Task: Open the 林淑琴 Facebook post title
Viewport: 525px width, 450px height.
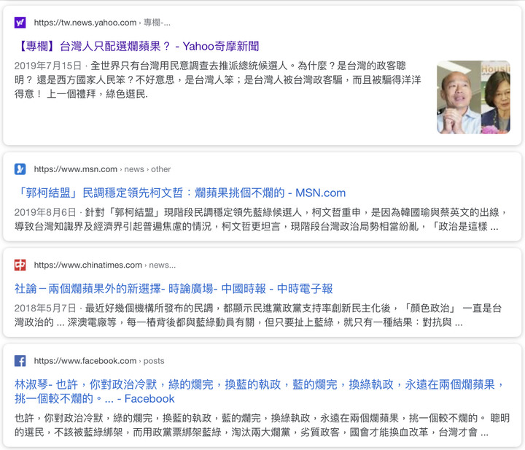Action: click(260, 392)
